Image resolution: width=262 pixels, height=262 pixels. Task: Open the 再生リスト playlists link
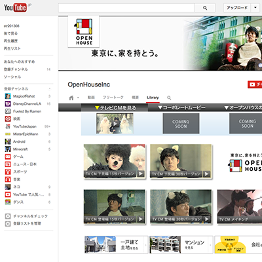click(12, 48)
